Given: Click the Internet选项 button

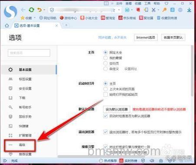Looking at the screenshot, I should pyautogui.click(x=146, y=37).
